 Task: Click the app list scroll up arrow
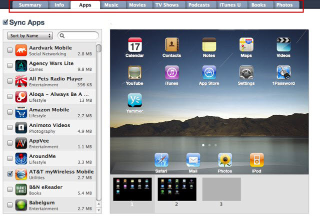[x=99, y=204]
